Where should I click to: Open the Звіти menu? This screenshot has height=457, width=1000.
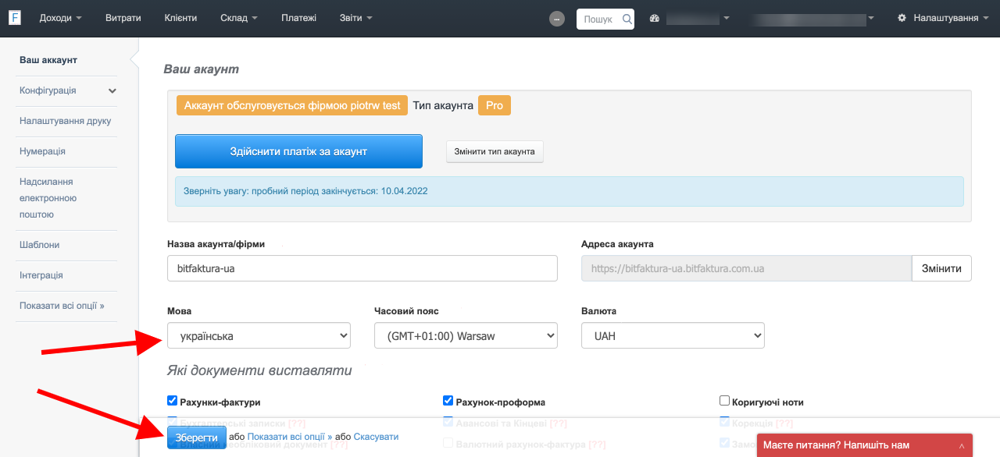[355, 18]
